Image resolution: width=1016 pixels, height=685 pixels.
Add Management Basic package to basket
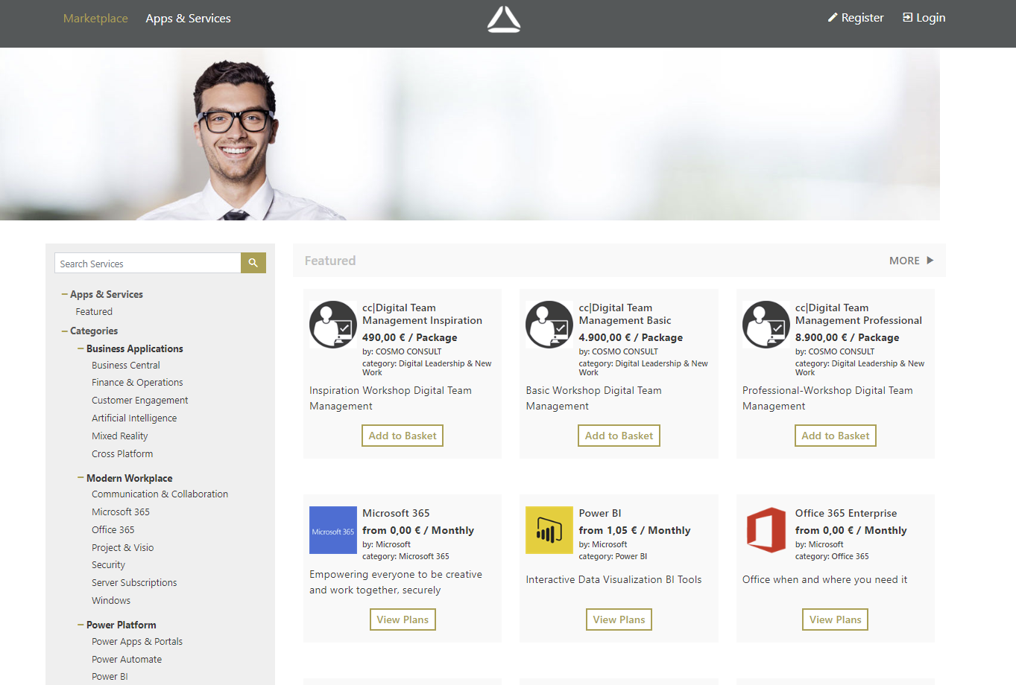[x=619, y=436]
